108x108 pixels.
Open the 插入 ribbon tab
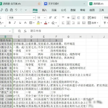pyautogui.click(x=45, y=10)
